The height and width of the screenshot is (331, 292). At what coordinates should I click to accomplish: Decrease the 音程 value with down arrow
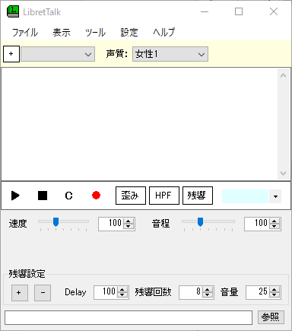tap(275, 227)
